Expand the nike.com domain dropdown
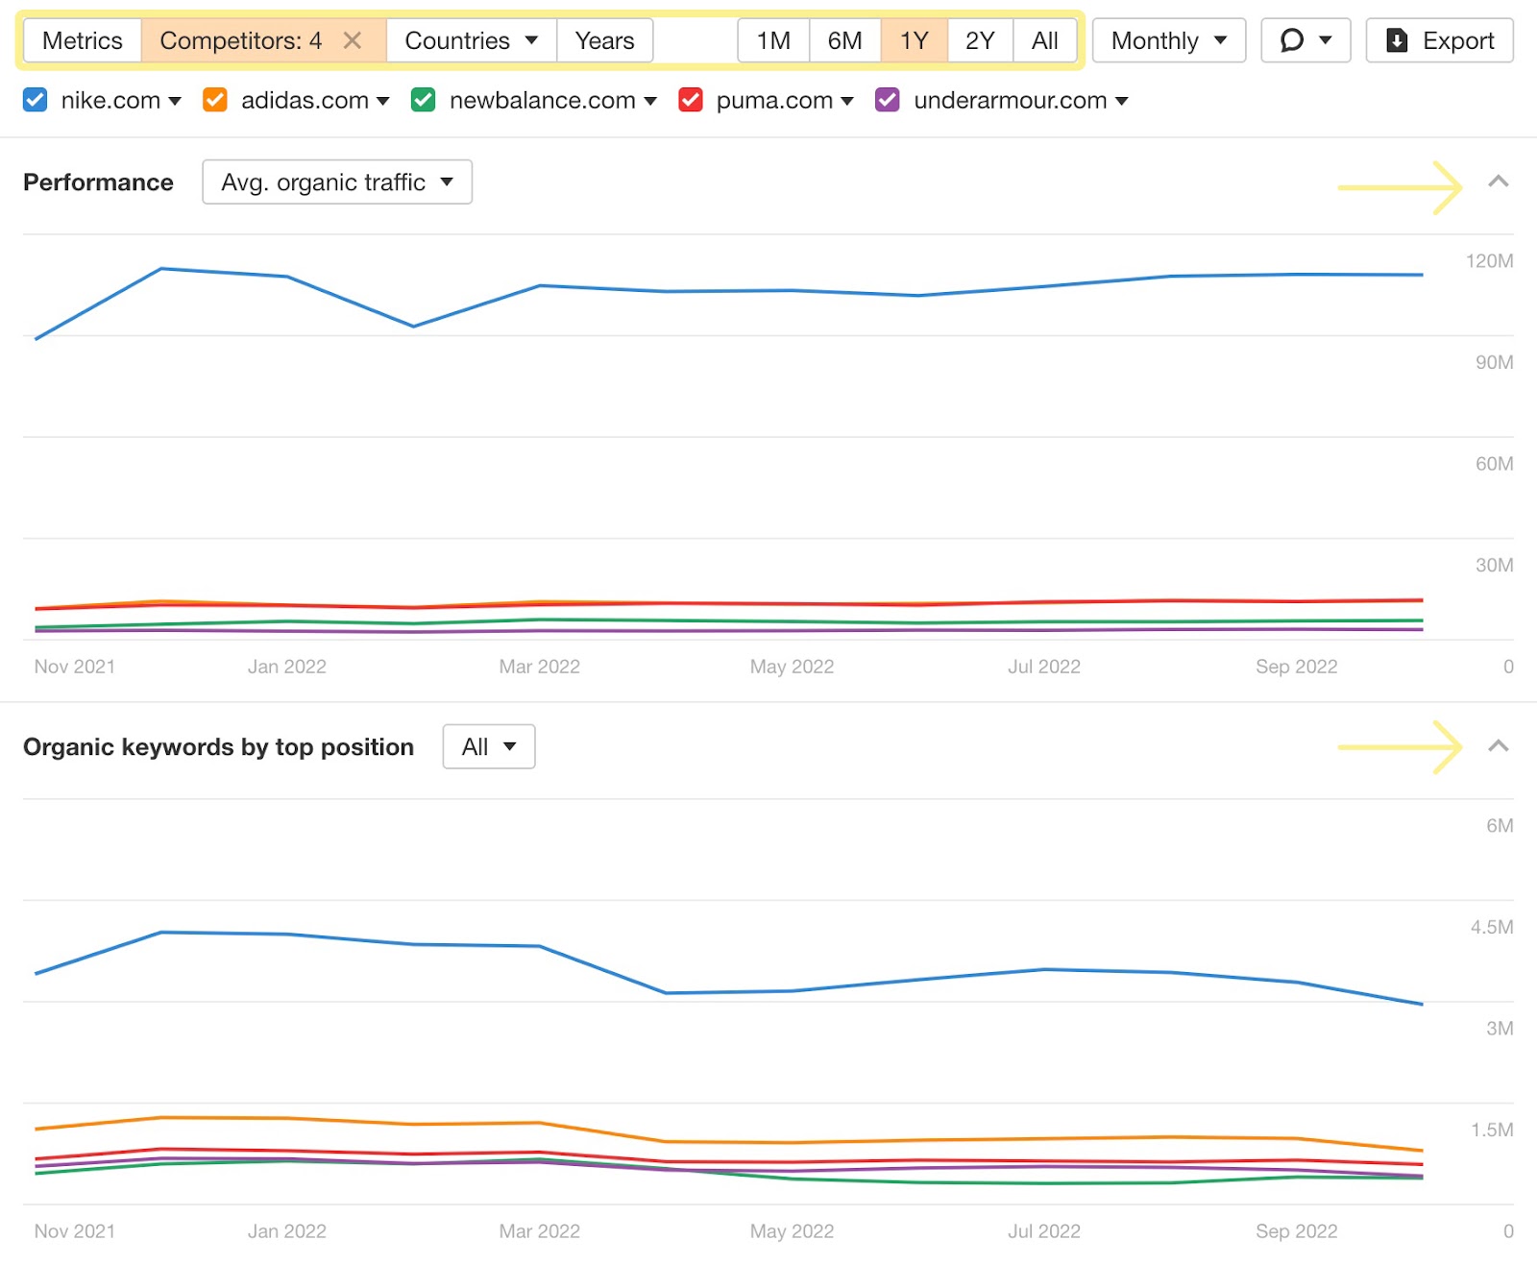The image size is (1537, 1264). coord(175,100)
